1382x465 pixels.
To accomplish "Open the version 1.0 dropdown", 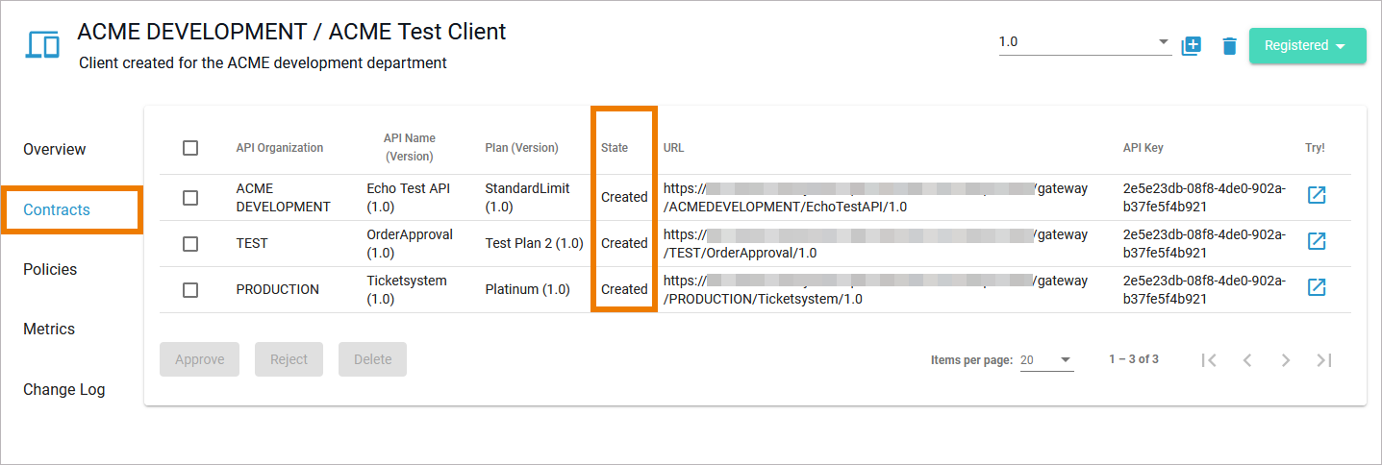I will [1084, 42].
